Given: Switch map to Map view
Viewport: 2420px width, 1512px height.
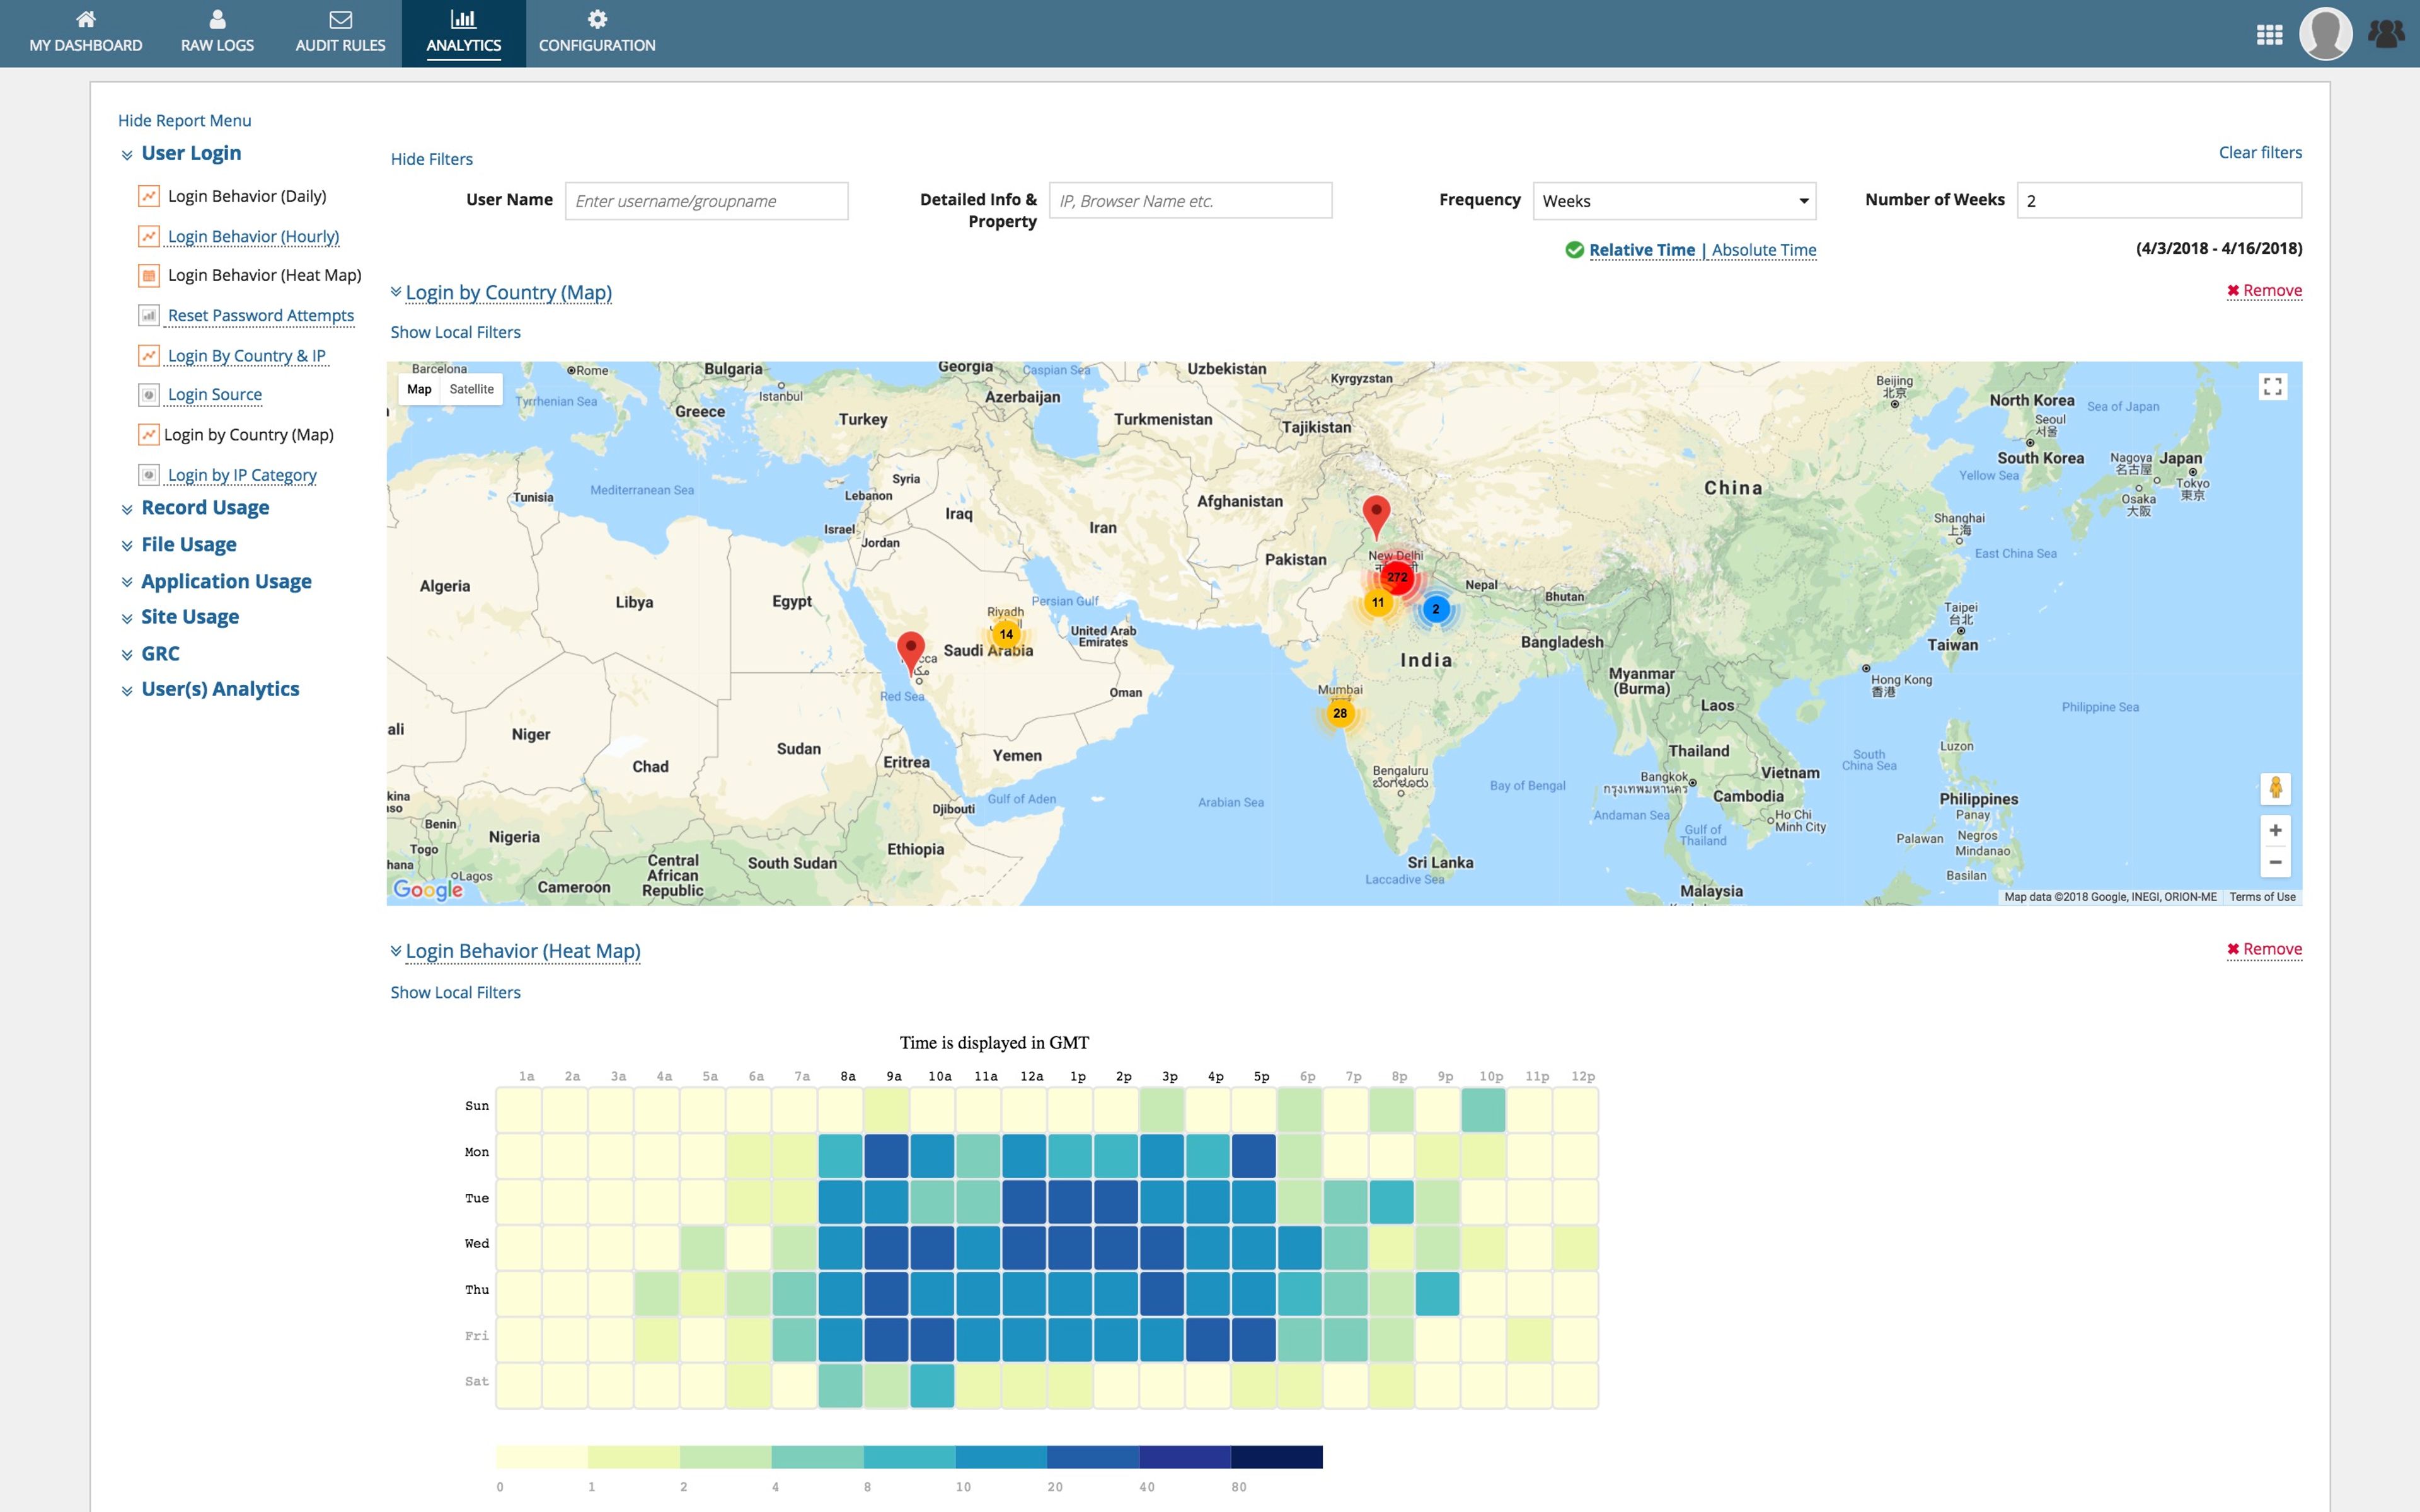Looking at the screenshot, I should pyautogui.click(x=419, y=389).
